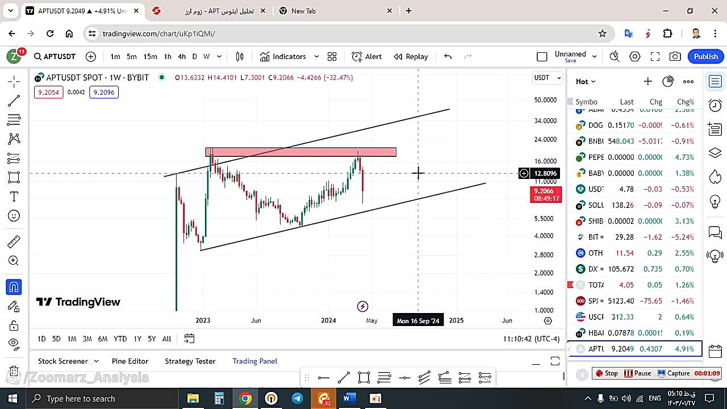Open the object tree layers panel

715,153
